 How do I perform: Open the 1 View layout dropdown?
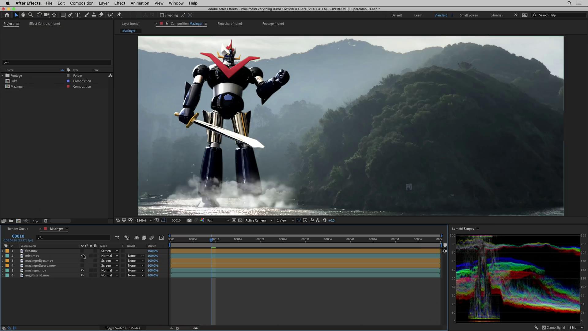click(x=285, y=220)
